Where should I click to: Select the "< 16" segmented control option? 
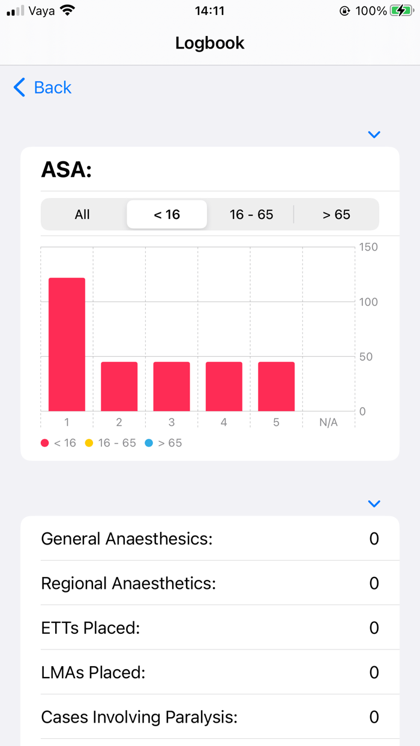(167, 214)
